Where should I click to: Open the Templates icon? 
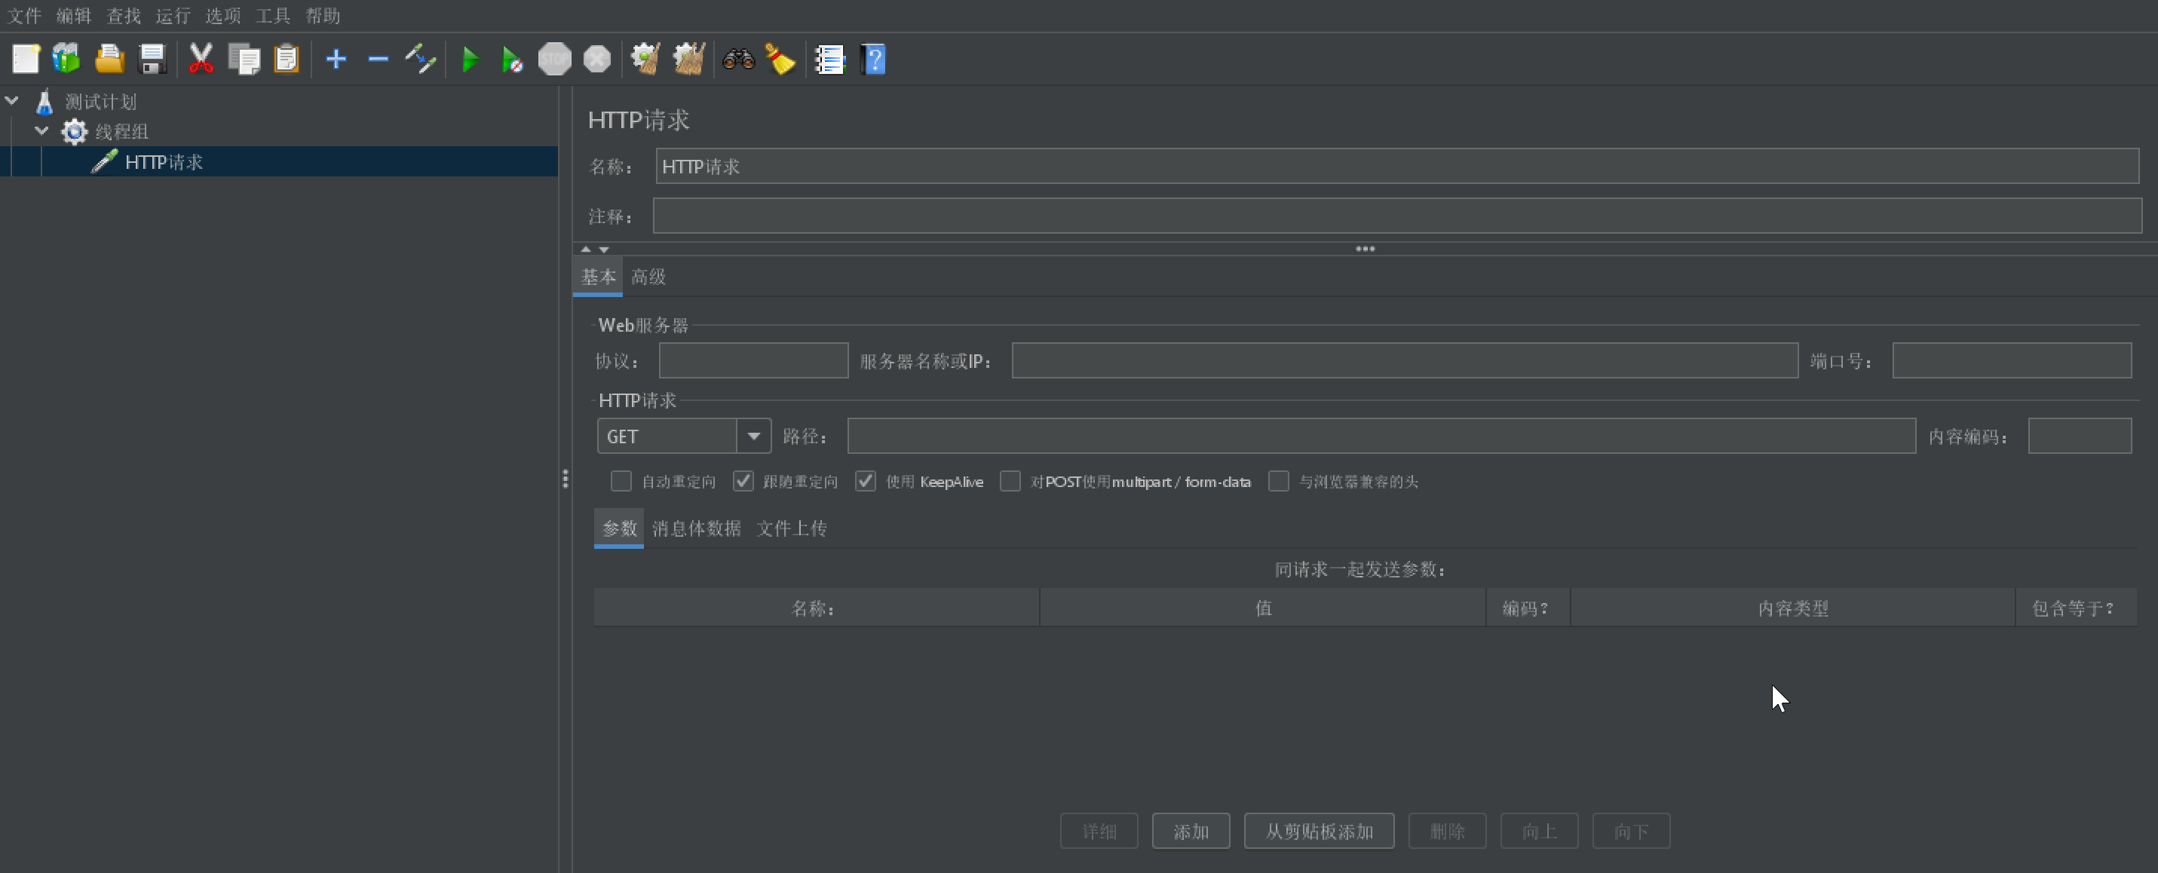[67, 59]
